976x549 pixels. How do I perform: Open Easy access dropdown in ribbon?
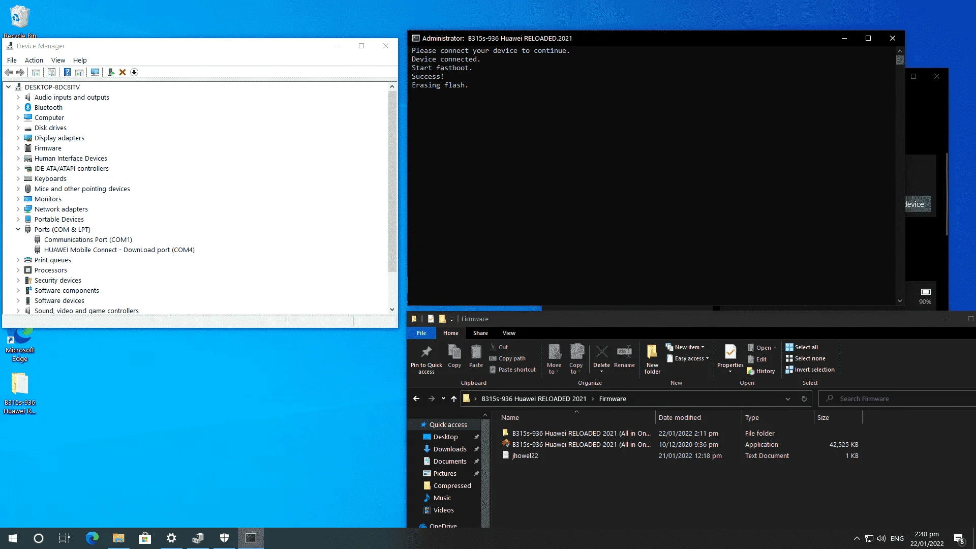click(x=687, y=358)
